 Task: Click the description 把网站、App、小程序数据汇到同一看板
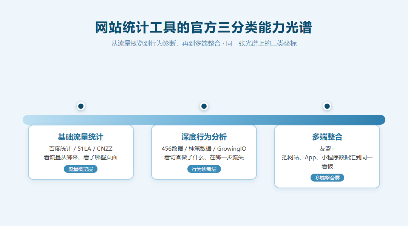[327, 162]
